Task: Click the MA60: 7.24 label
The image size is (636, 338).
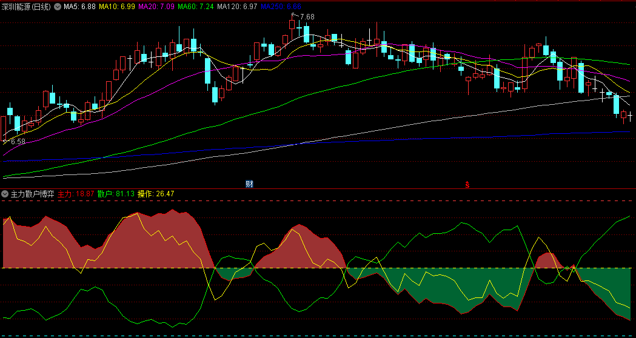Action: pos(196,7)
